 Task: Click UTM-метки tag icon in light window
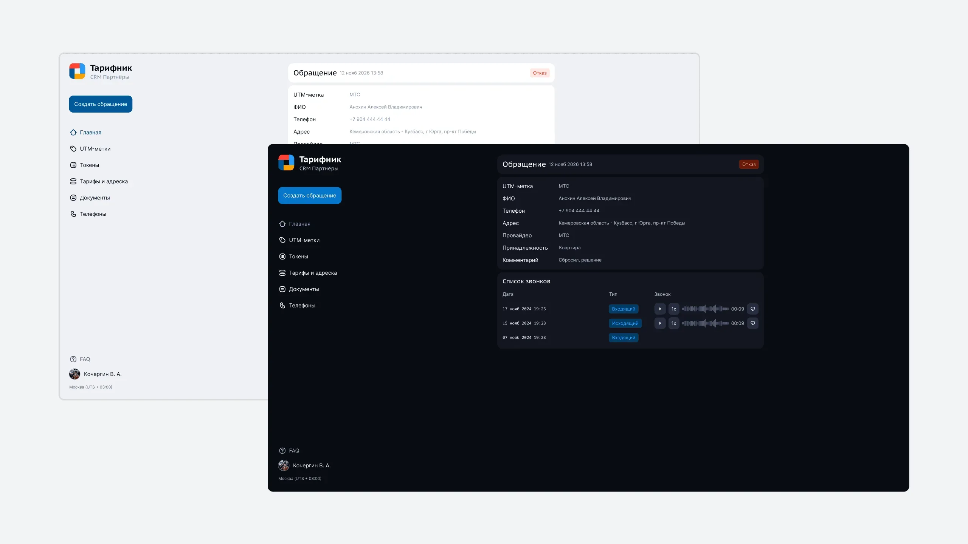73,148
